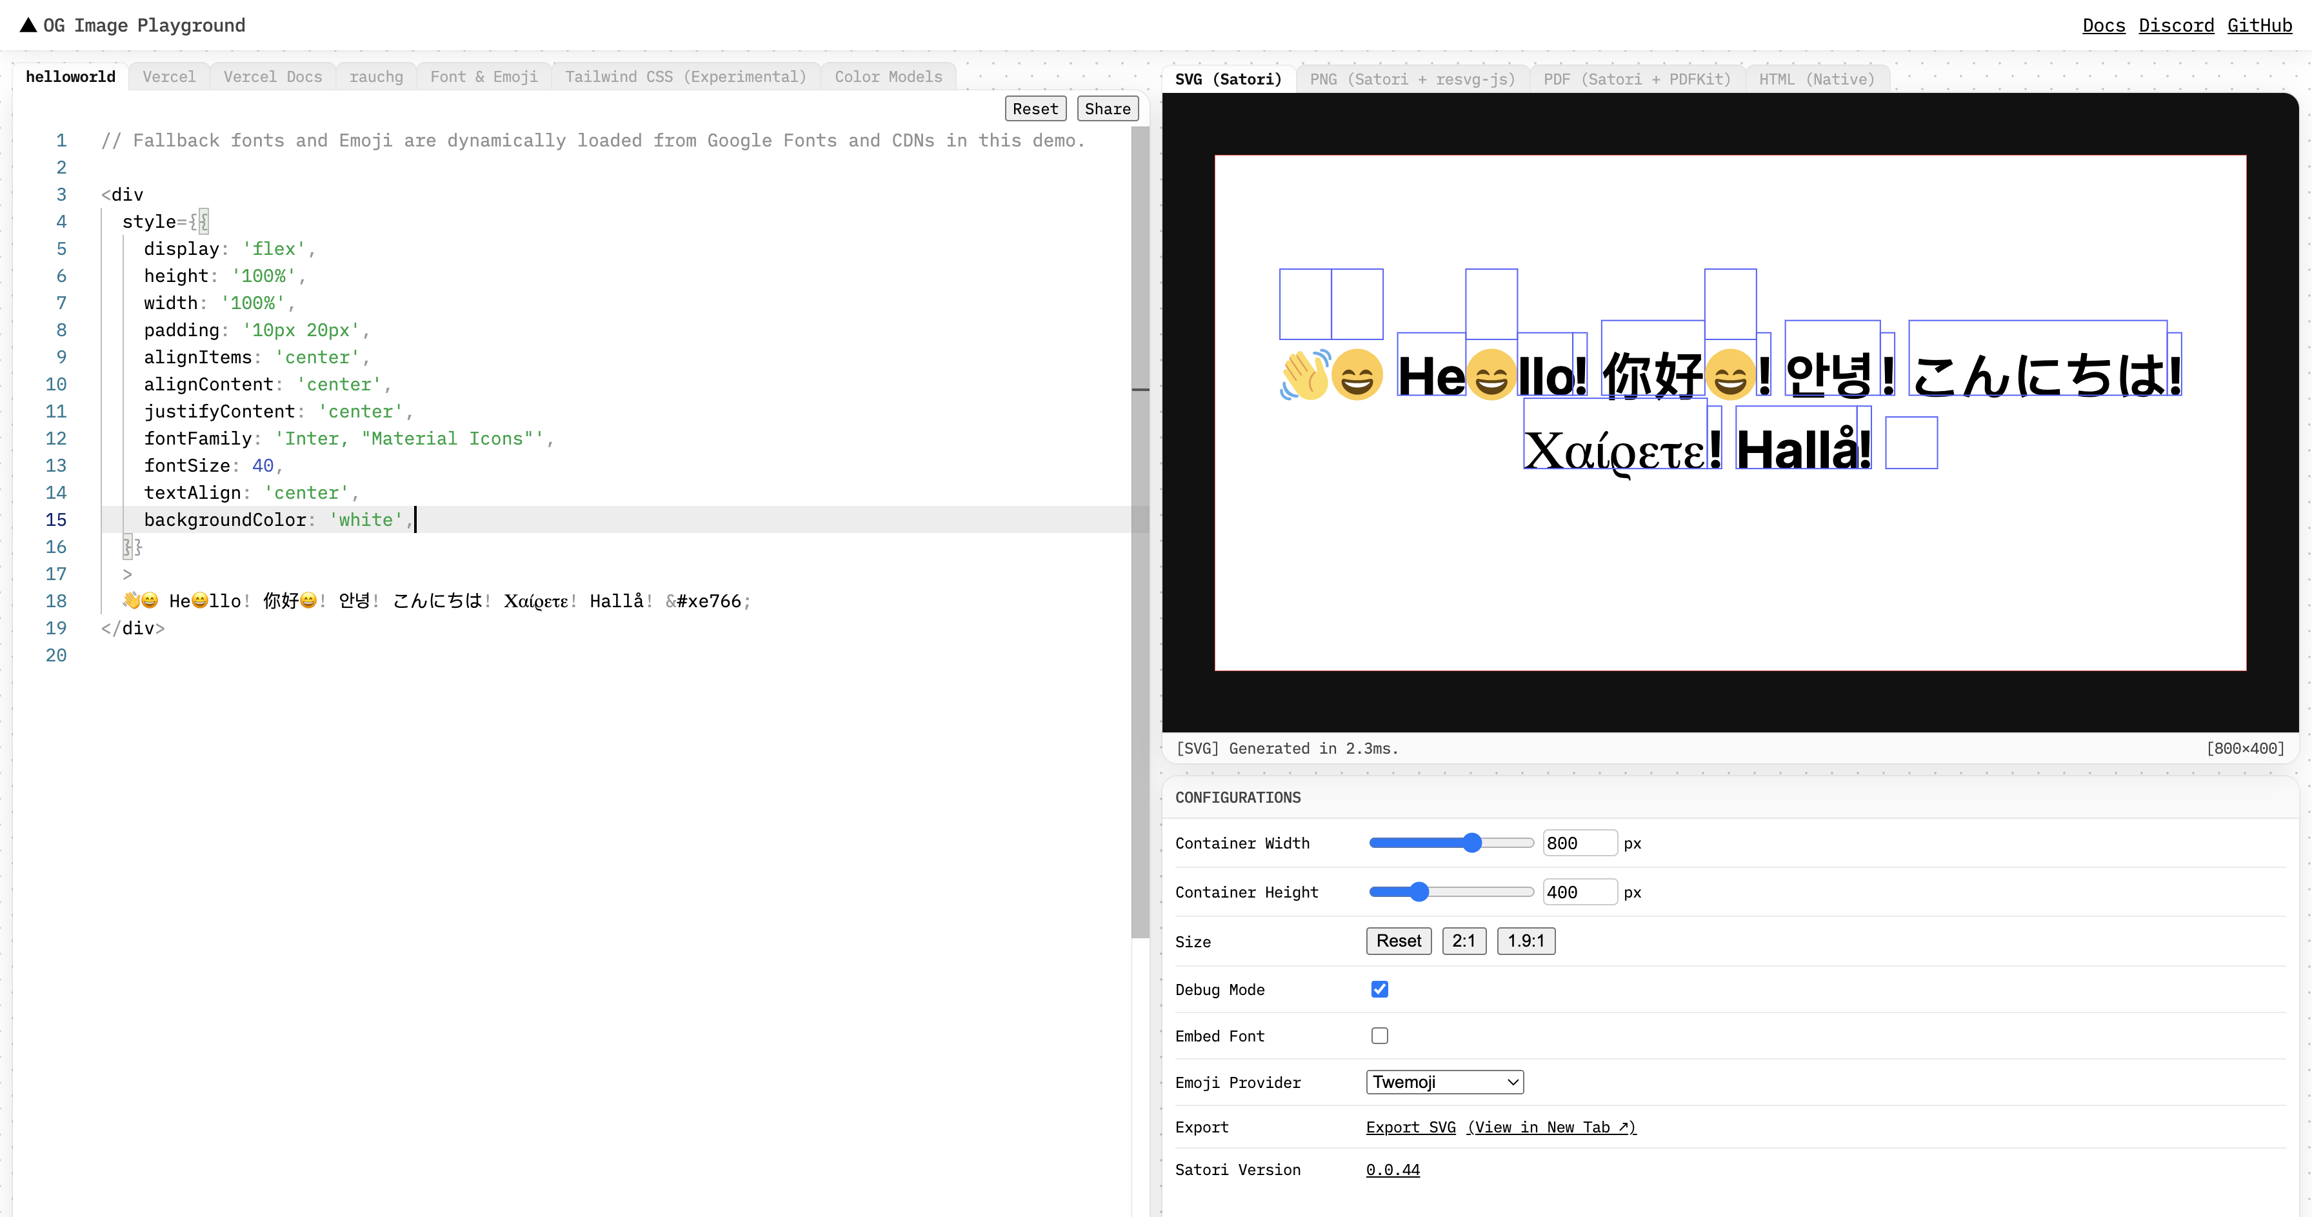Open the Color Models example

[x=888, y=76]
